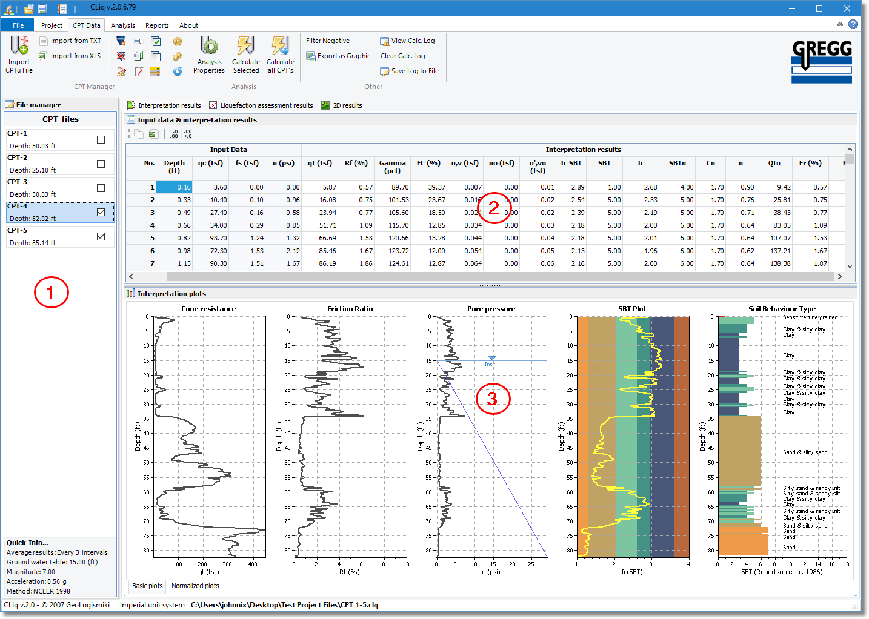This screenshot has height=619, width=869.
Task: Collapse the ribbon using the chevron
Action: 840,24
